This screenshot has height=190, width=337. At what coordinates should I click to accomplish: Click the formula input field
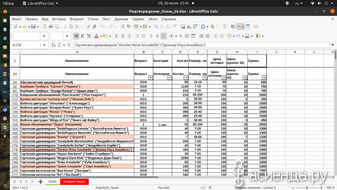tap(202, 45)
